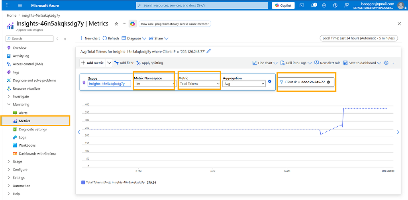Favorite this resource with the star

coord(116,24)
